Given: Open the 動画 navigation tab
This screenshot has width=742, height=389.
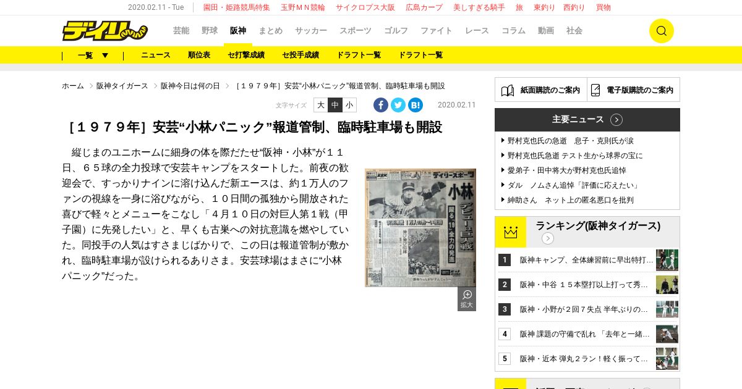Looking at the screenshot, I should tap(546, 30).
